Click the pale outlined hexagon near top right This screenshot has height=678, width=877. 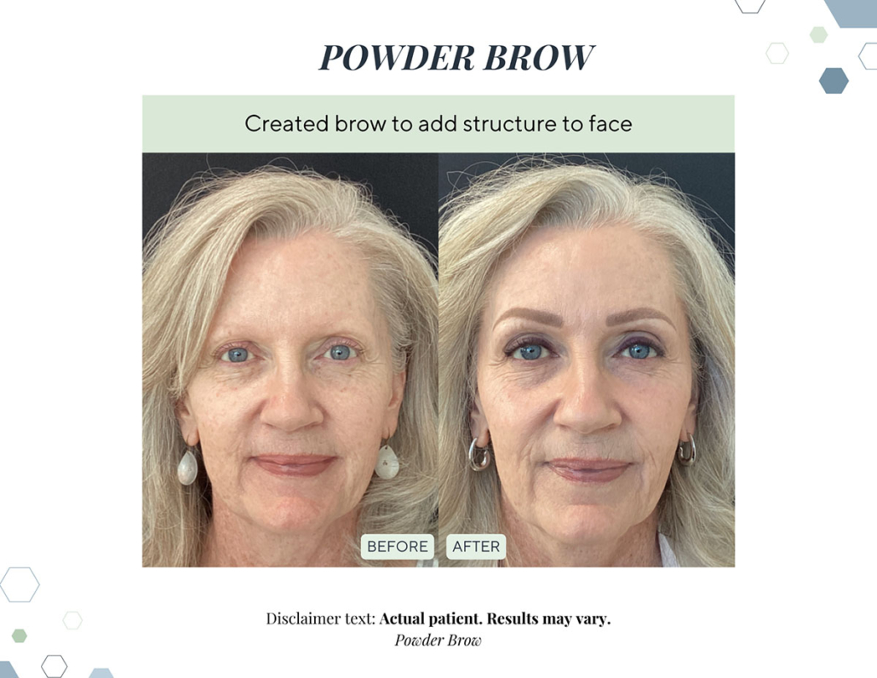tap(777, 54)
